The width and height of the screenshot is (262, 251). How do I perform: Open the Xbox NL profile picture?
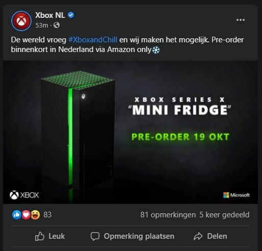[x=21, y=21]
